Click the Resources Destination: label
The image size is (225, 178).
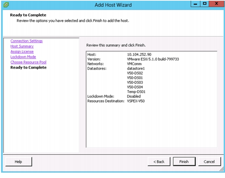tap(106, 101)
